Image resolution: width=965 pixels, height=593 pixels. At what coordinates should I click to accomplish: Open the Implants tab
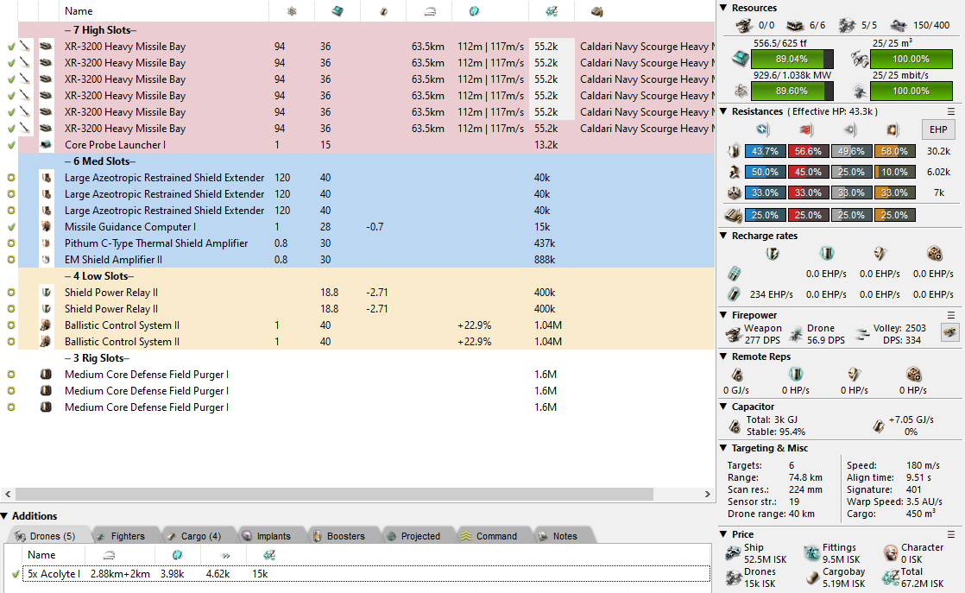point(269,536)
